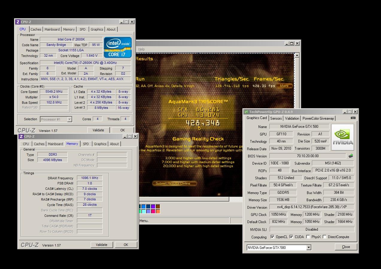Click the Core Speed value '5549.2 MHz'
The width and height of the screenshot is (381, 269).
[54, 92]
